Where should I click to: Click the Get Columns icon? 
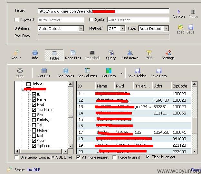click(87, 71)
